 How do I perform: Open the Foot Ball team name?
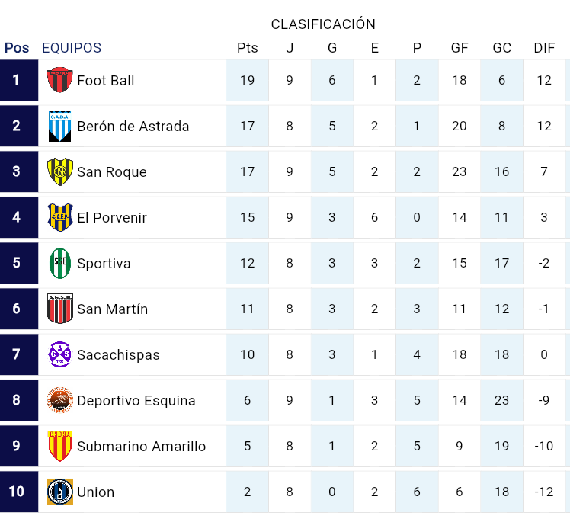[x=106, y=81]
